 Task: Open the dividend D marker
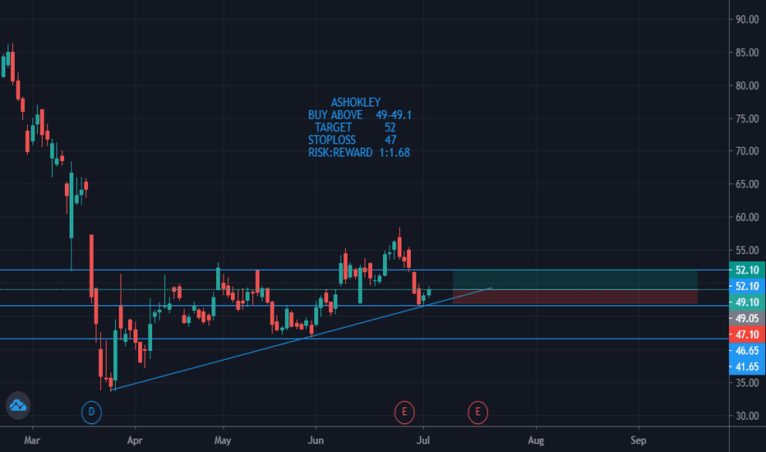(91, 412)
